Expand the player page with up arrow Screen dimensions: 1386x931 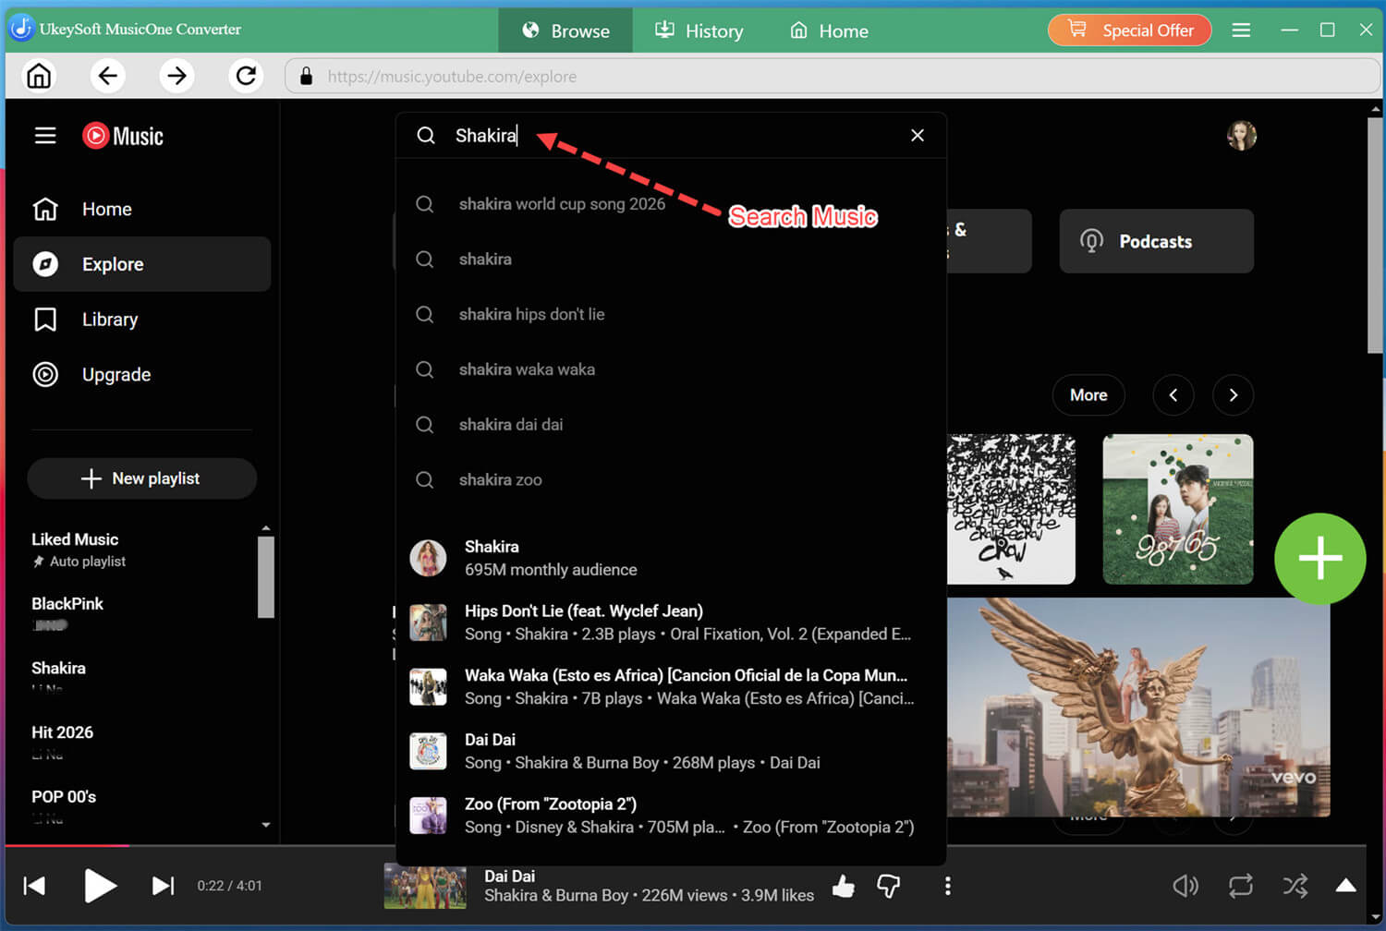click(1346, 886)
